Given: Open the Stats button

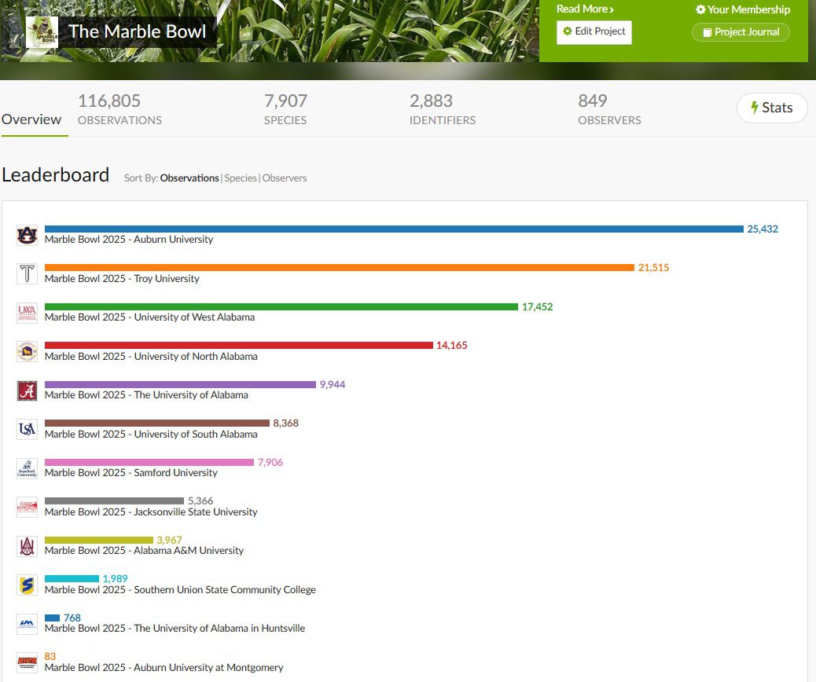Looking at the screenshot, I should tap(771, 108).
